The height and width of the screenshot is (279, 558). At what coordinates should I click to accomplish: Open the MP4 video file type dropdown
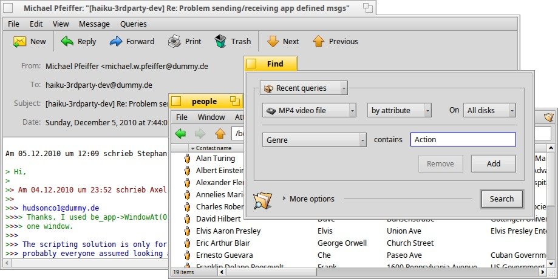click(x=309, y=110)
